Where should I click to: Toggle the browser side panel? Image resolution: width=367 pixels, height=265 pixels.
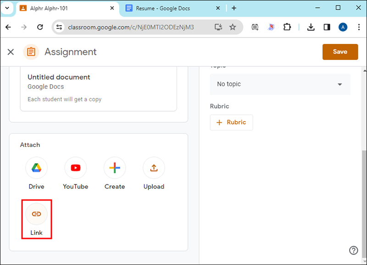327,27
